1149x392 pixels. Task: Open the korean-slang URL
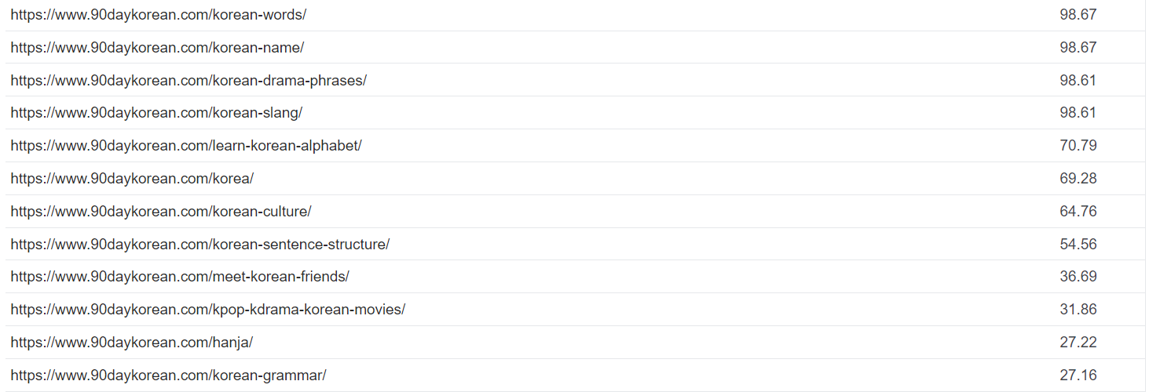[156, 113]
